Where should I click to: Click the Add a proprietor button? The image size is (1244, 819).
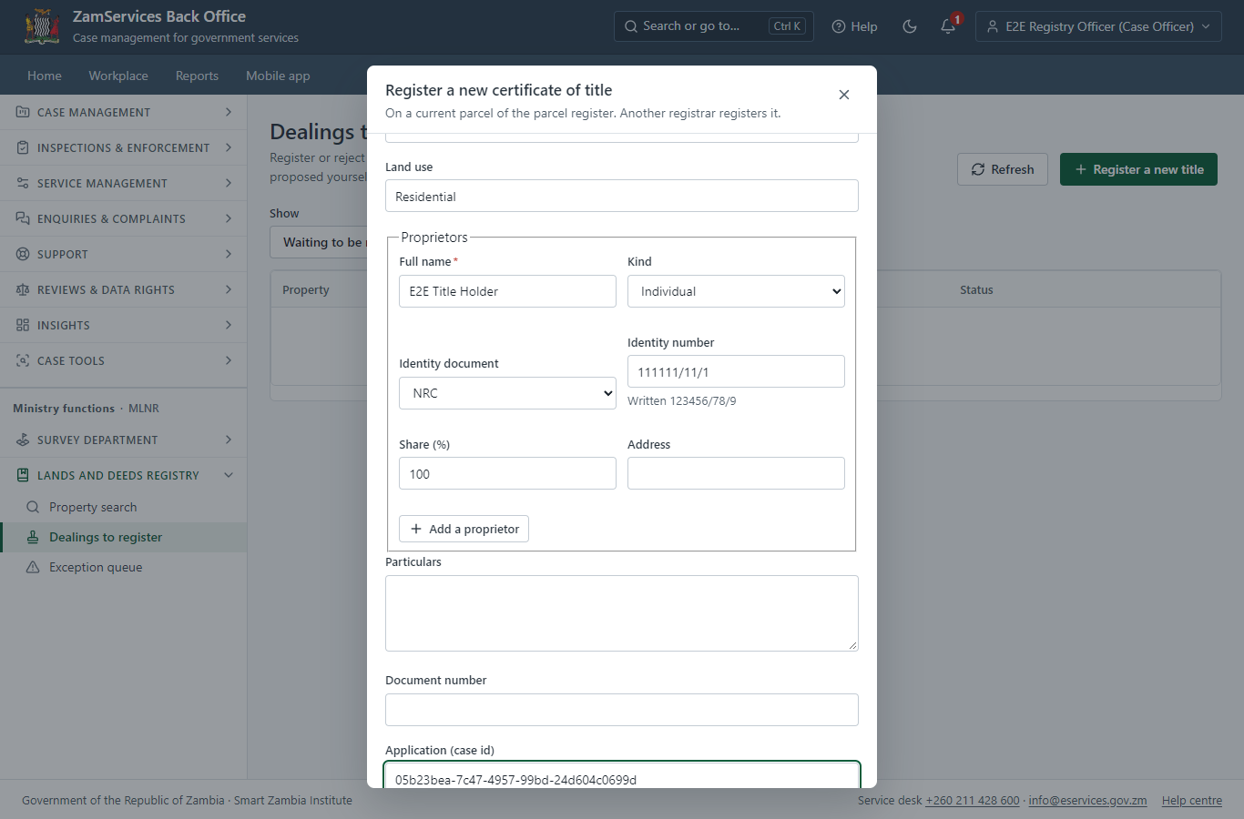pyautogui.click(x=464, y=529)
